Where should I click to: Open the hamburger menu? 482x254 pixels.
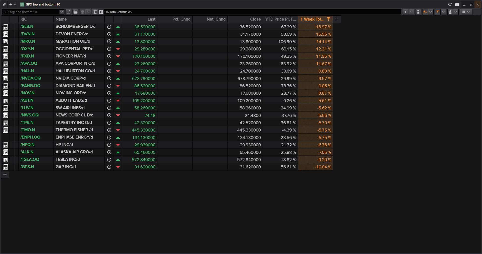pos(457,4)
